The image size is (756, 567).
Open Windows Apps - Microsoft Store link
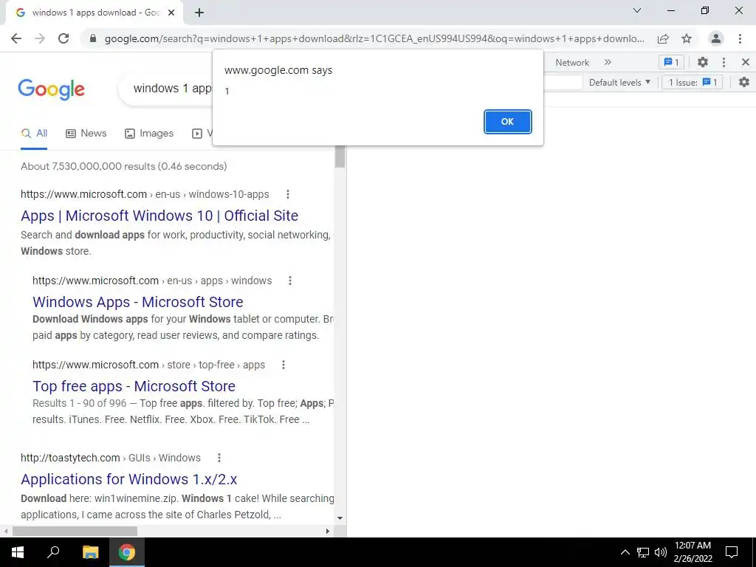(138, 302)
